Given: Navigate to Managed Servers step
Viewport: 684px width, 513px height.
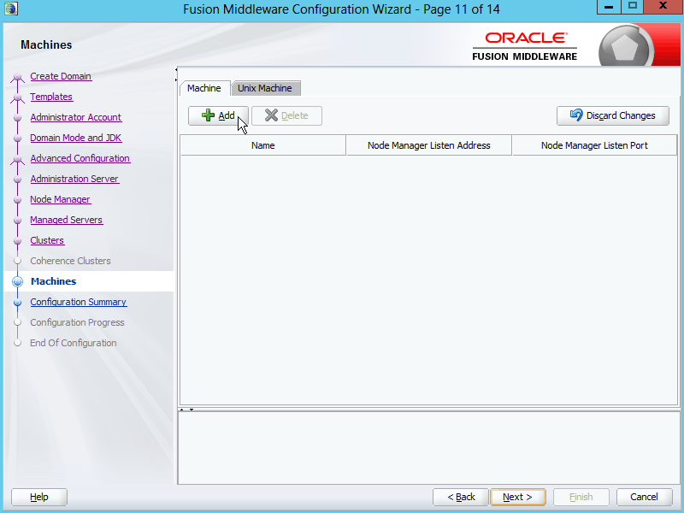Looking at the screenshot, I should click(x=66, y=220).
